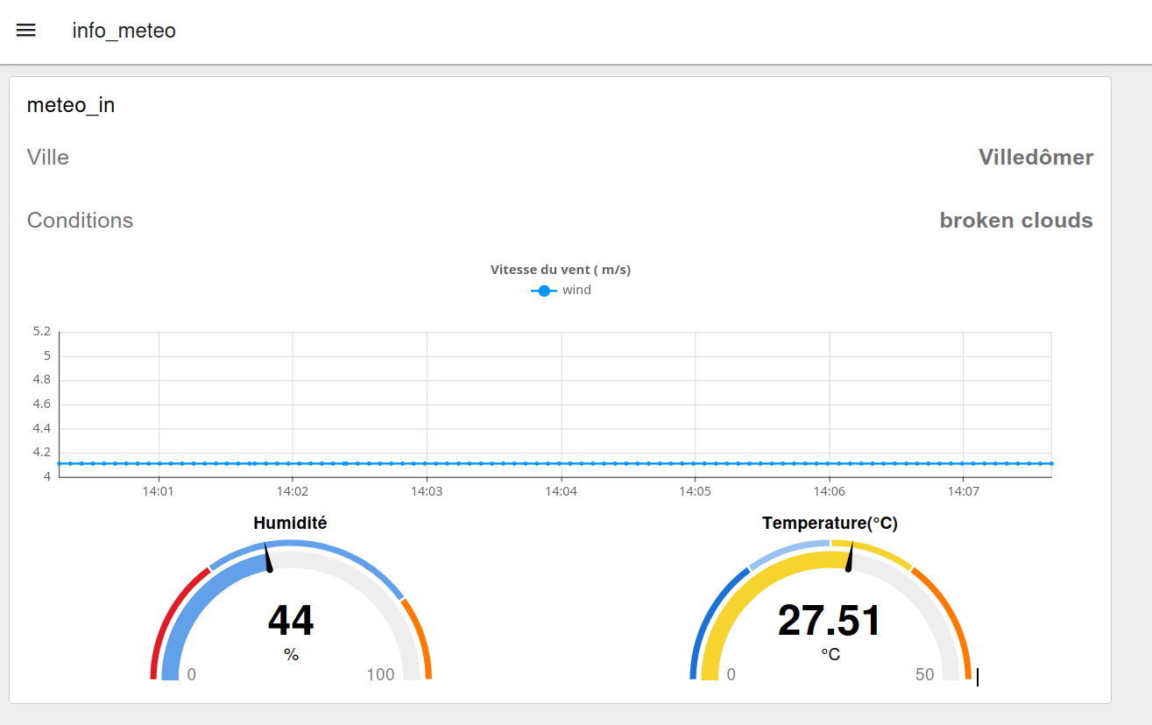This screenshot has height=725, width=1152.
Task: Open the hamburger navigation menu
Action: click(x=26, y=31)
